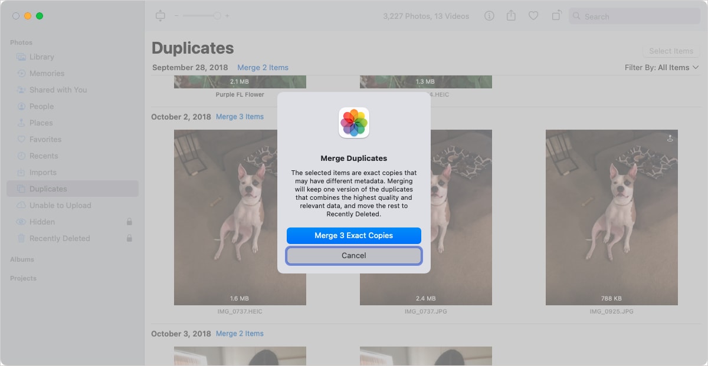Select Duplicates in the sidebar
This screenshot has width=708, height=366.
72,189
